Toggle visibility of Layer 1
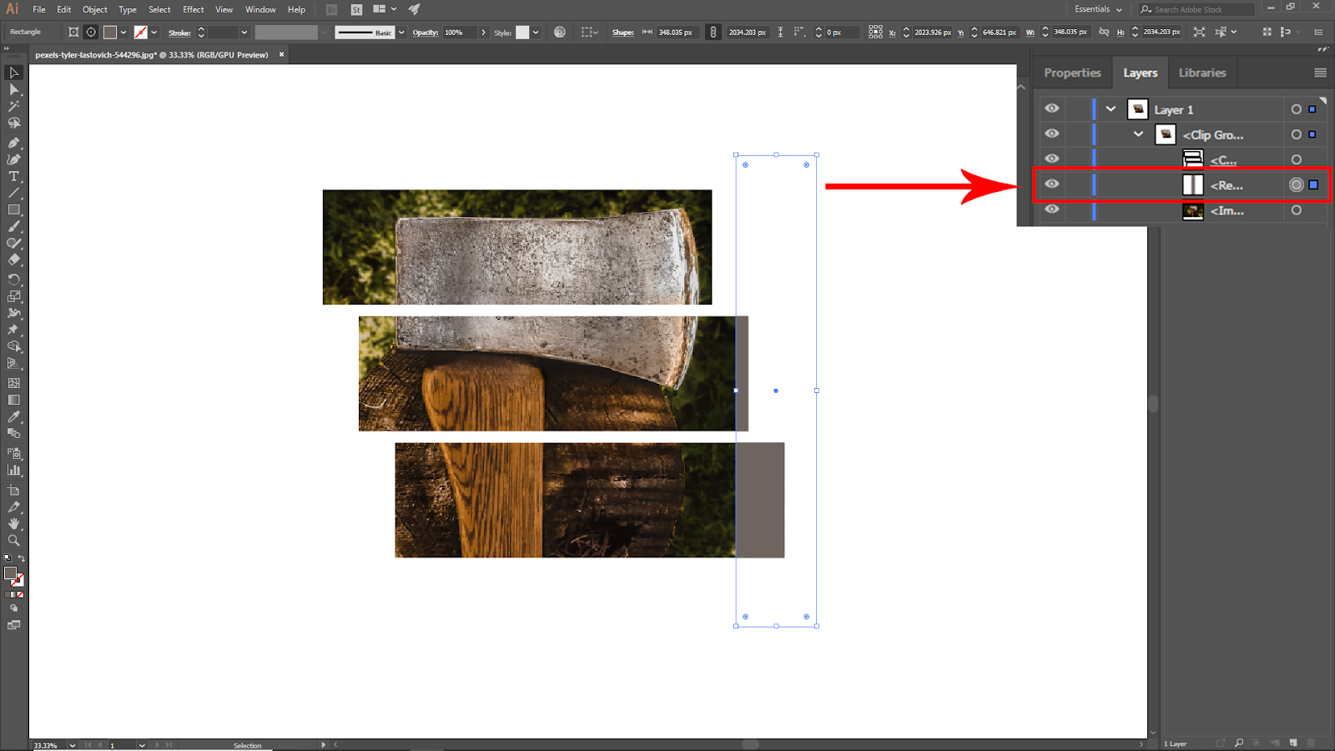The image size is (1335, 751). point(1052,108)
